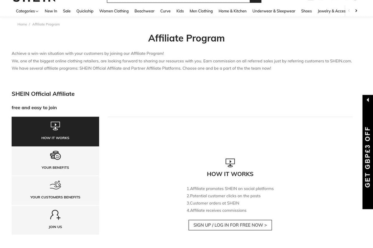Click the right arrow to show more categories

click(356, 11)
